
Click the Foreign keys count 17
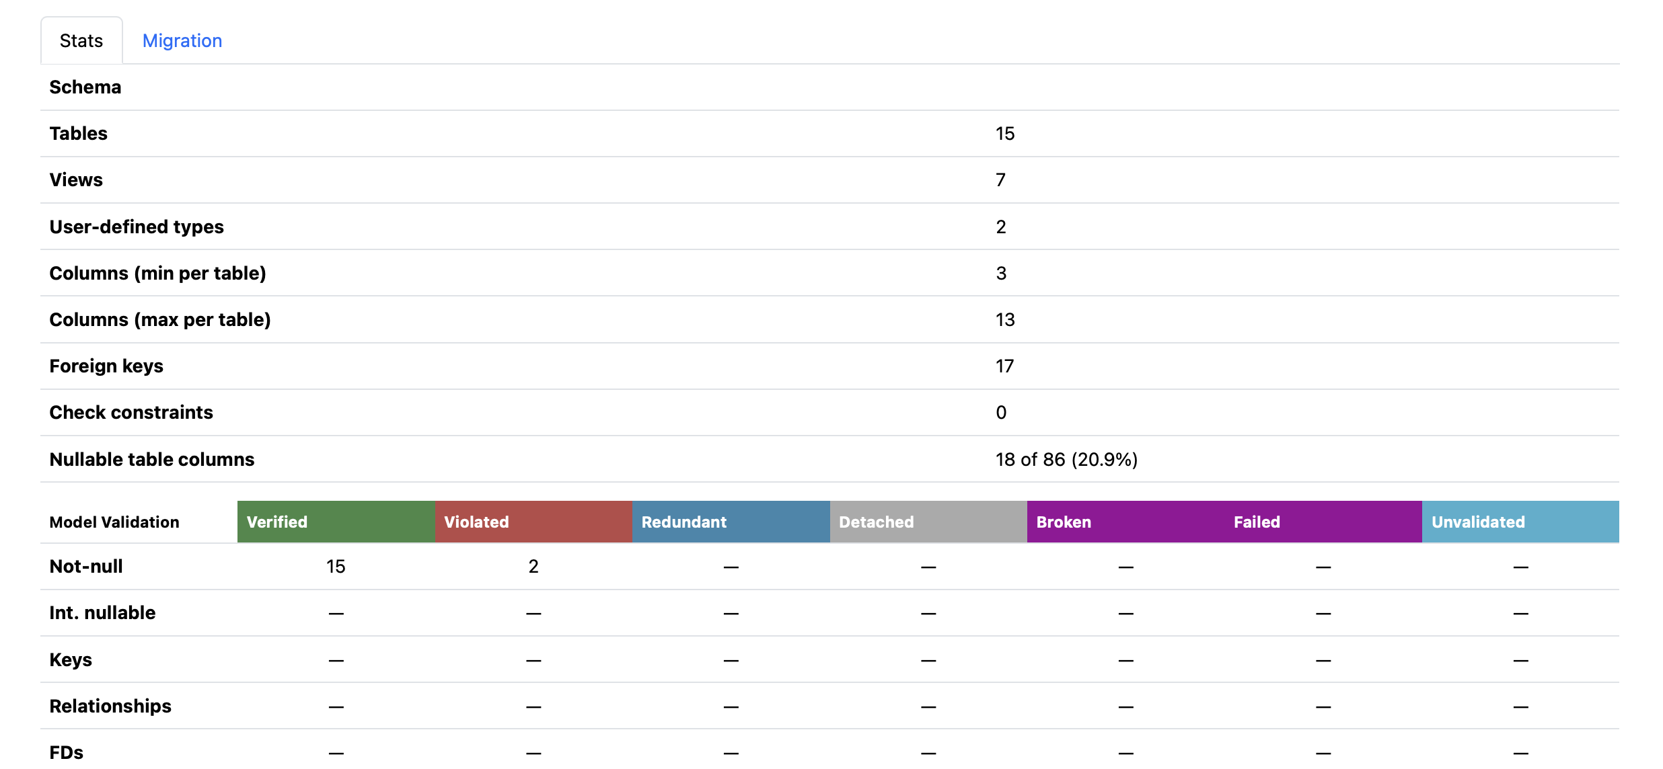coord(1004,366)
